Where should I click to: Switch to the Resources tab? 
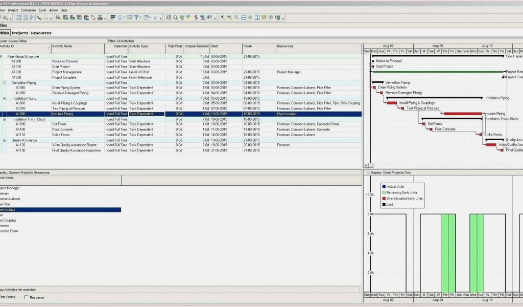[x=41, y=33]
